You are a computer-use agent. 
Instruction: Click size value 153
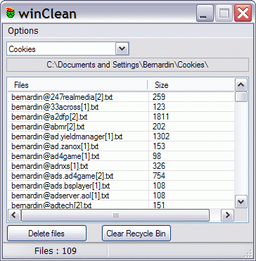pos(159,146)
